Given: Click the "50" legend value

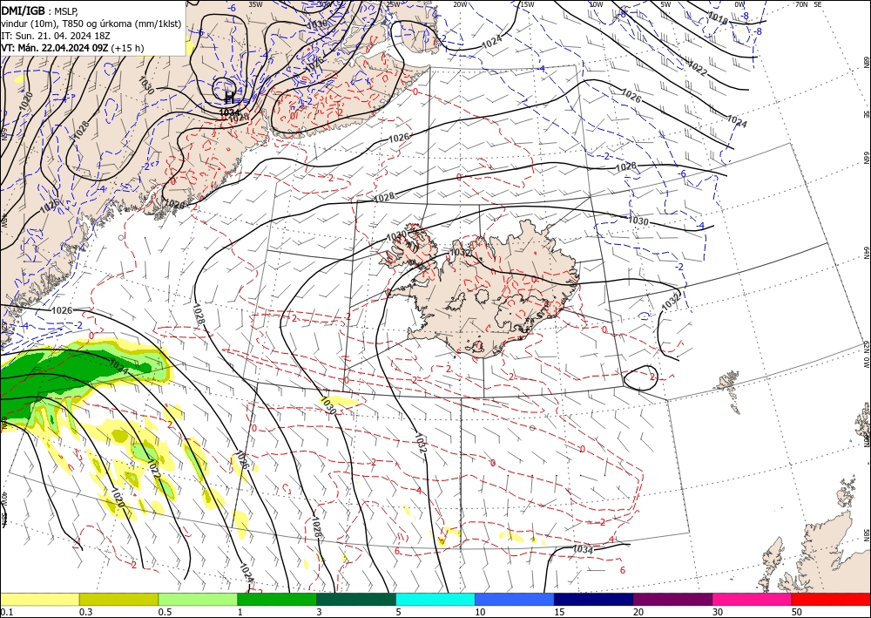Looking at the screenshot, I should 797,612.
